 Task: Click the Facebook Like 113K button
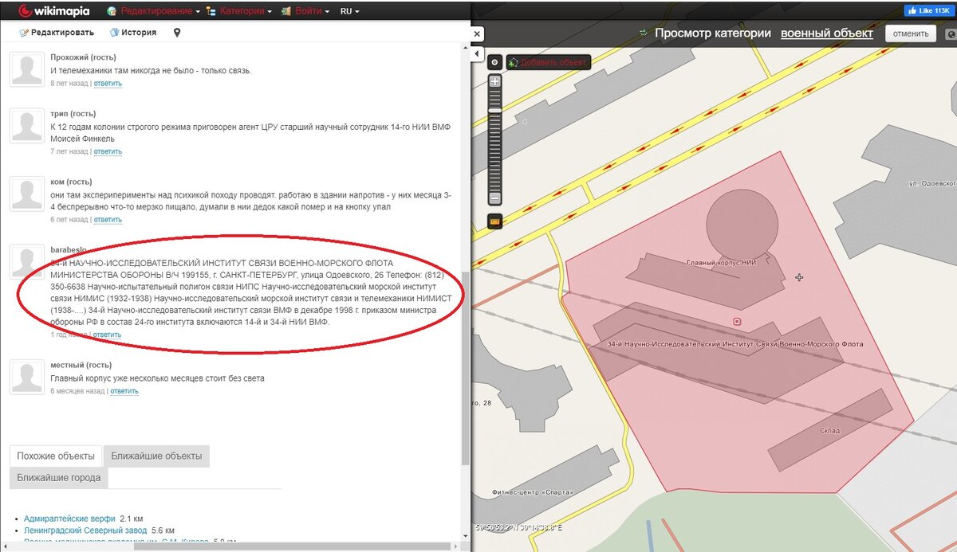[x=929, y=10]
